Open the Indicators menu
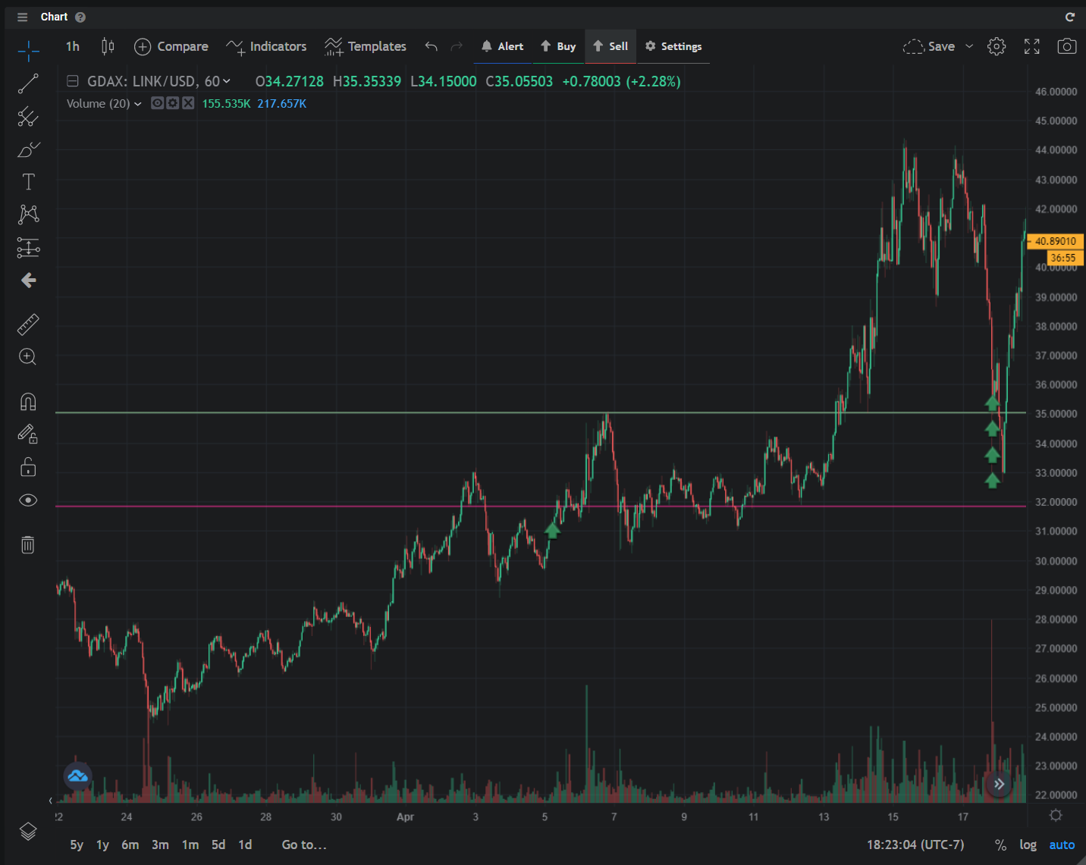This screenshot has width=1086, height=865. point(266,46)
